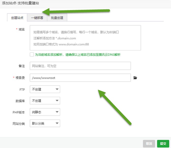This screenshot has height=148, width=171.
Task: Click the 网站分类 field label
Action: click(x=19, y=124)
